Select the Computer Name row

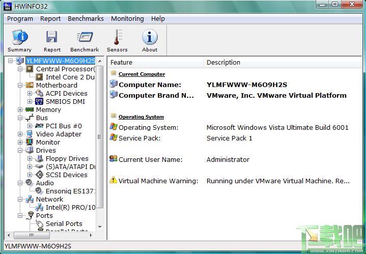[235, 84]
